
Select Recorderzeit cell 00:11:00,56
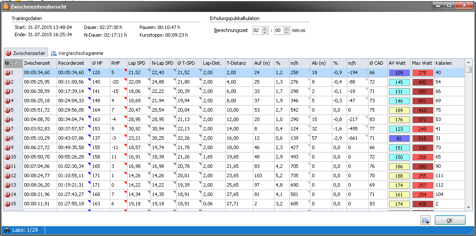(x=74, y=82)
